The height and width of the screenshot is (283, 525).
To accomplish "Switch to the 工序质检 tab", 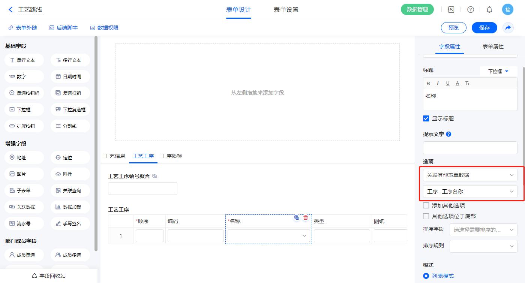I will click(x=172, y=156).
